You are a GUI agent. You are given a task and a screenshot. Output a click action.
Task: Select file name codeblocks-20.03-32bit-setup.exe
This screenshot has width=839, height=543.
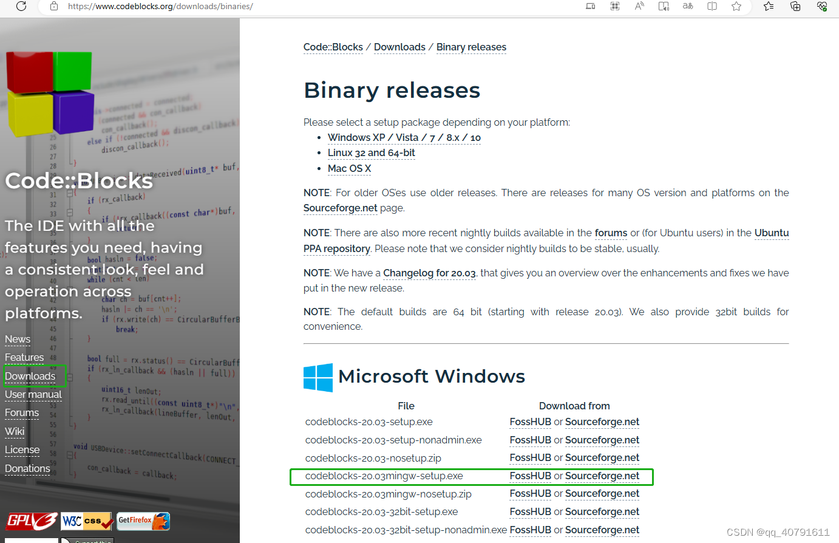pos(382,511)
